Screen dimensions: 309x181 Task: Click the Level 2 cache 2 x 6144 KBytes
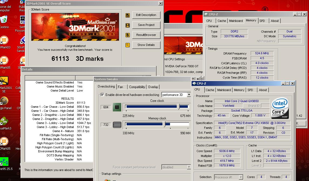pyautogui.click(x=277, y=161)
